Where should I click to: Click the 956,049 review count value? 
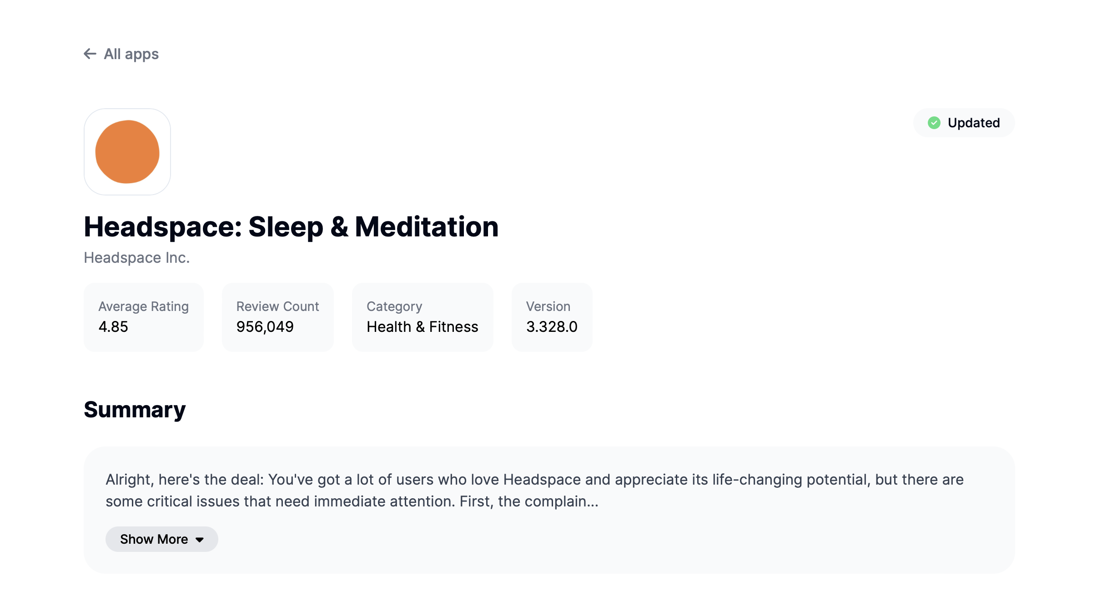point(265,327)
